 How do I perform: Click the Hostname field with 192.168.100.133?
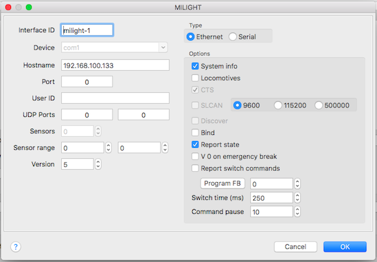[115, 65]
